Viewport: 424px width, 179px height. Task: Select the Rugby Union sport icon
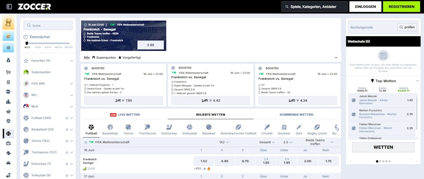pyautogui.click(x=317, y=127)
